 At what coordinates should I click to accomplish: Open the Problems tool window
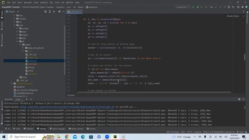click(28, 129)
